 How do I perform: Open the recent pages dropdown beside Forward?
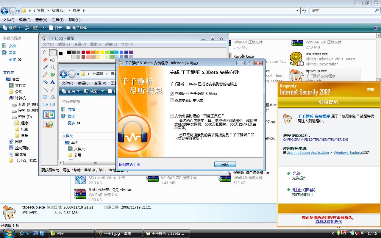[x=19, y=11]
